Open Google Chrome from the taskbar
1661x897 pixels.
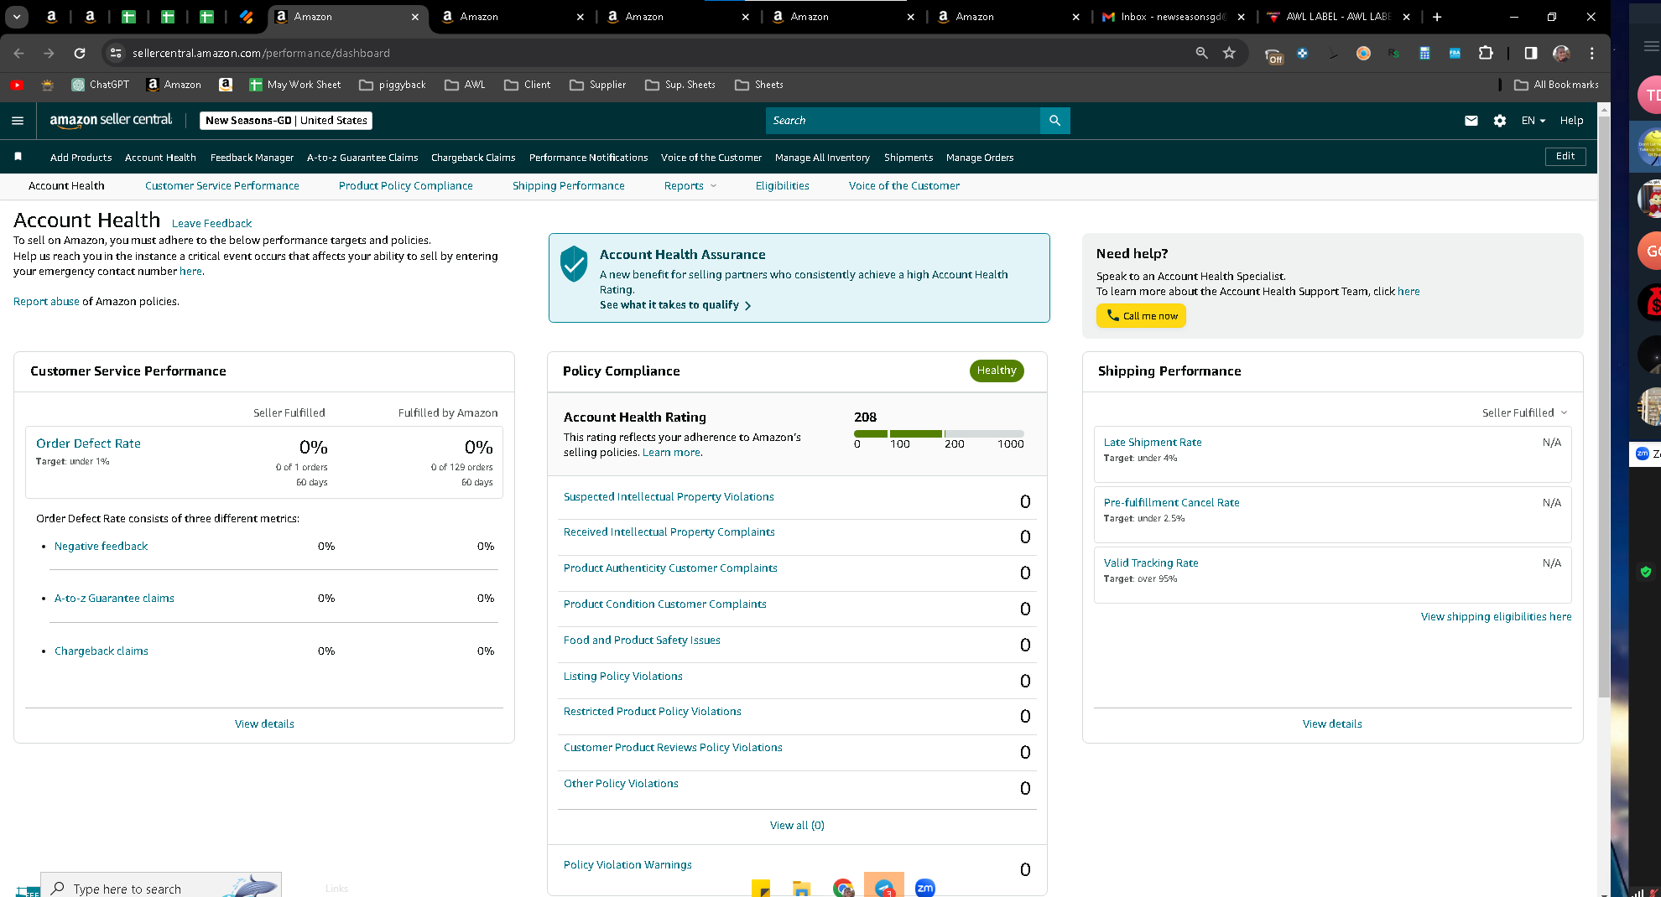click(x=843, y=887)
